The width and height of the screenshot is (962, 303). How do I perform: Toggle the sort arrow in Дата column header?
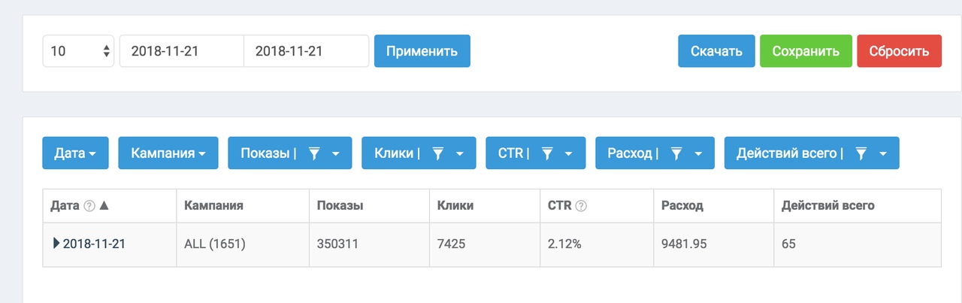pyautogui.click(x=104, y=205)
